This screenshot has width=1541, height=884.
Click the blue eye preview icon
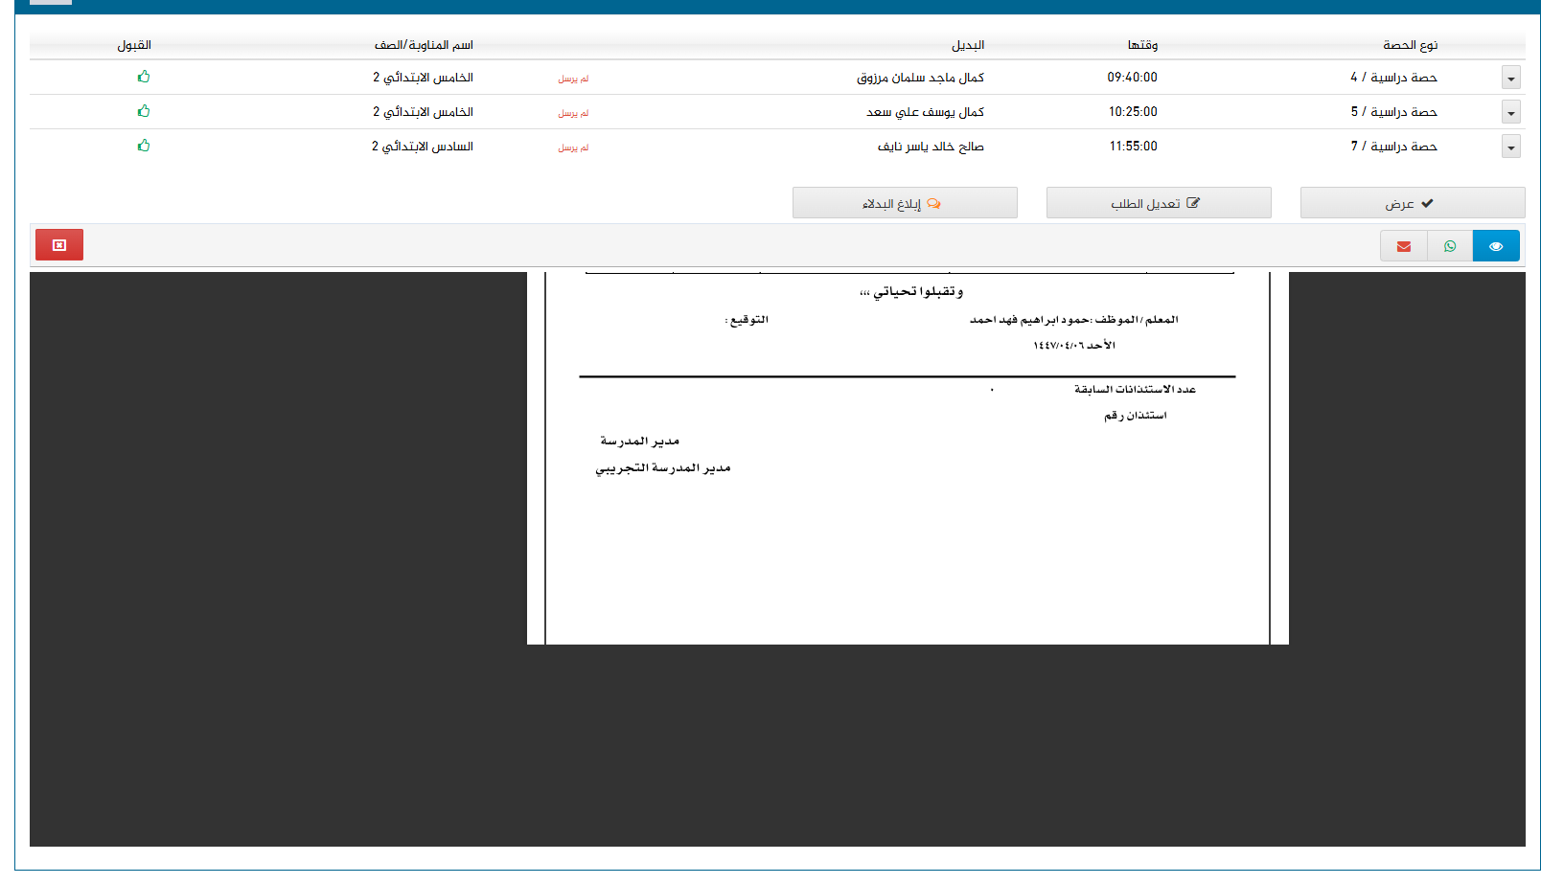click(x=1495, y=246)
